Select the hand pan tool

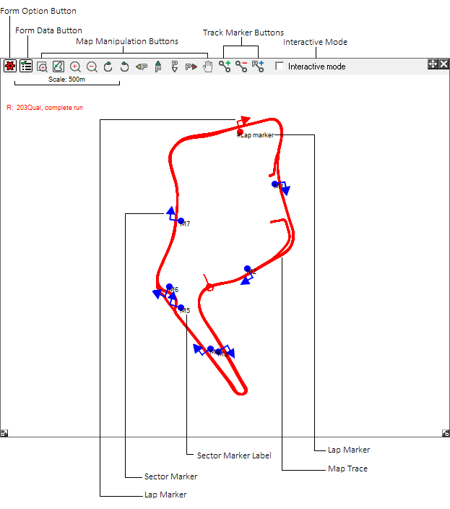coord(208,67)
